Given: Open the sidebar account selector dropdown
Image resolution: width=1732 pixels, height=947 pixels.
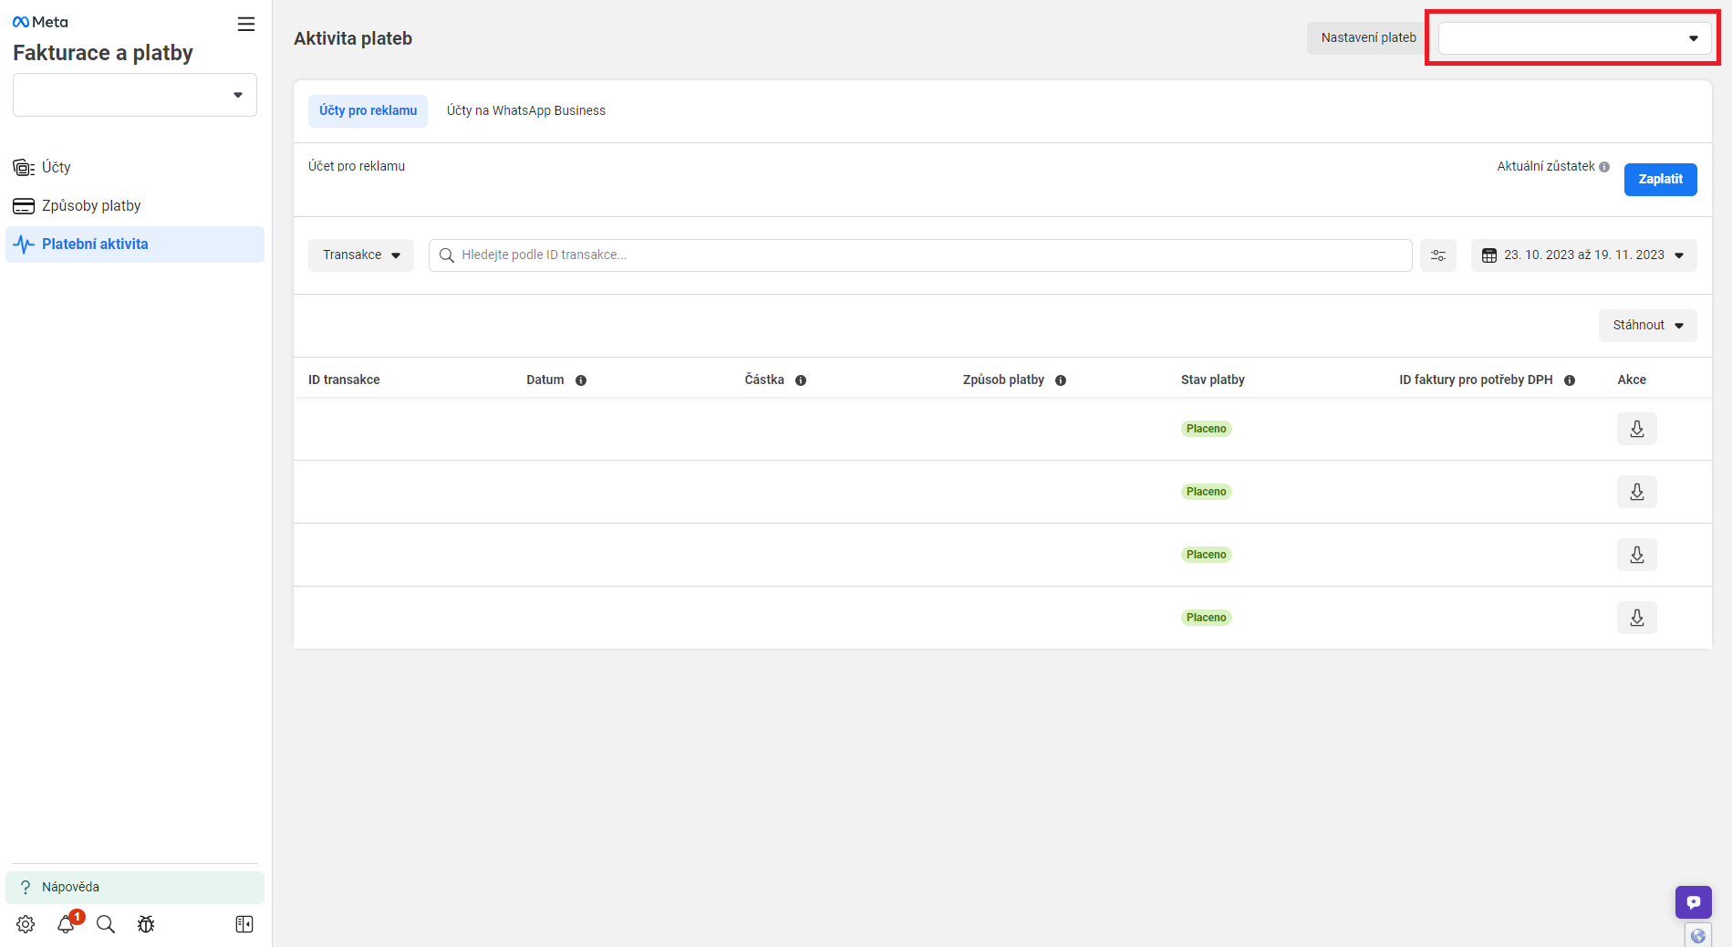Looking at the screenshot, I should click(135, 95).
